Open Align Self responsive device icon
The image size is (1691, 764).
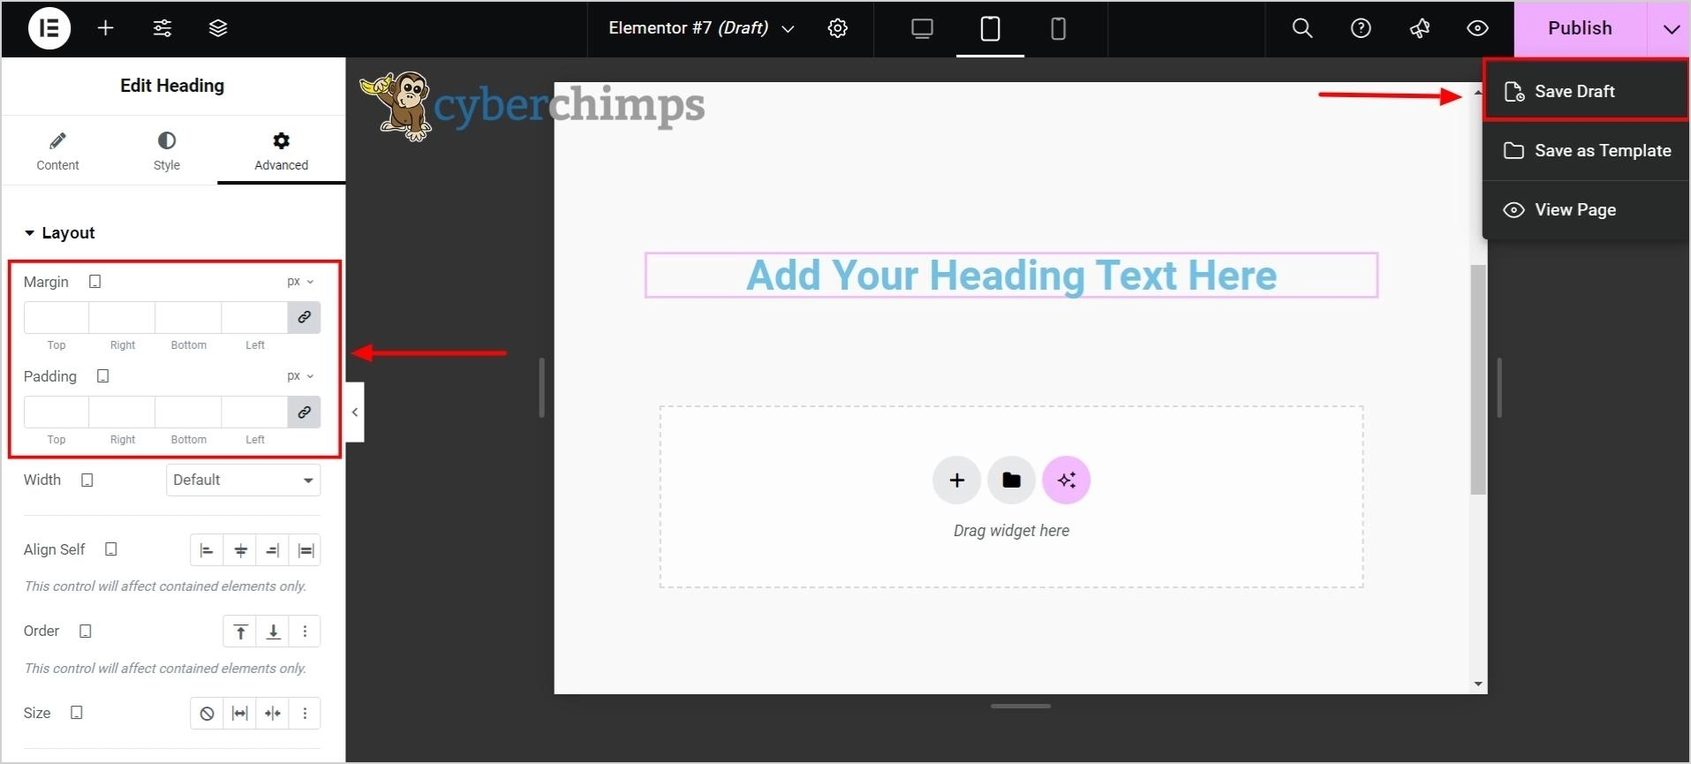[x=110, y=549]
